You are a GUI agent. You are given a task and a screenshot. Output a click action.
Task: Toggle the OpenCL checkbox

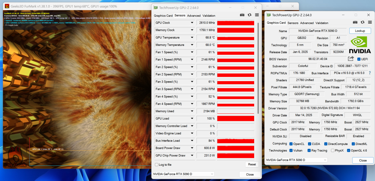[291, 144]
